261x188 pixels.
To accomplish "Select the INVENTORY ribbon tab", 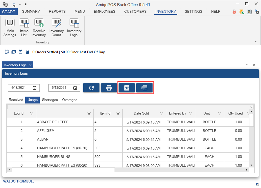I will (166, 12).
